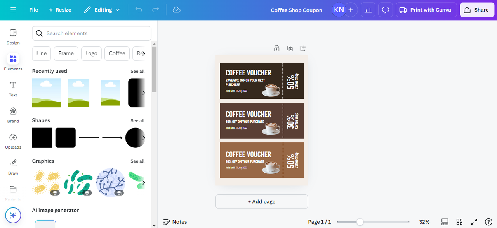Open the hamburger main menu
Viewport: 497px width, 228px height.
(x=13, y=10)
